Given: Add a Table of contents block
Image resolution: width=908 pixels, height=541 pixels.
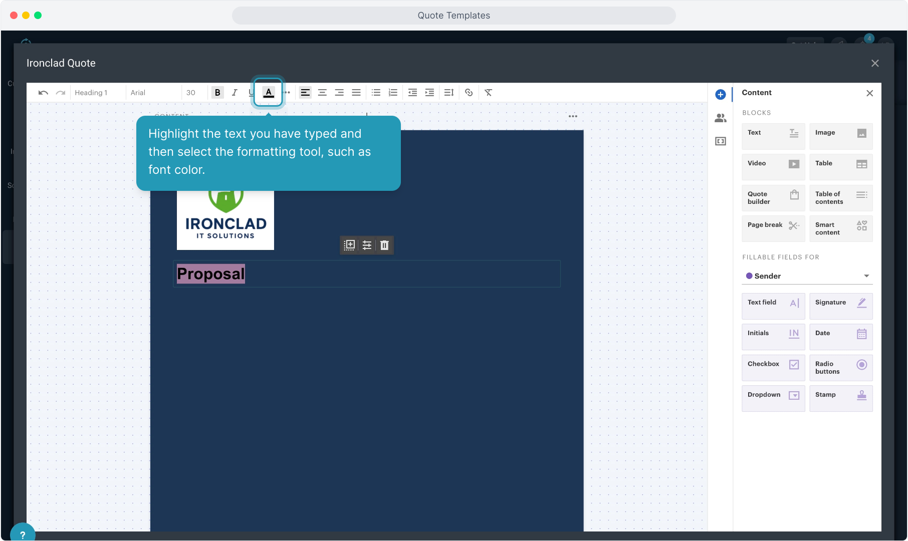Looking at the screenshot, I should [x=841, y=198].
